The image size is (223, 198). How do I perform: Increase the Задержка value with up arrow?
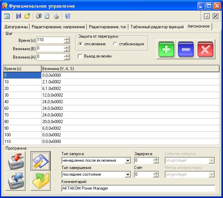pyautogui.click(x=156, y=159)
